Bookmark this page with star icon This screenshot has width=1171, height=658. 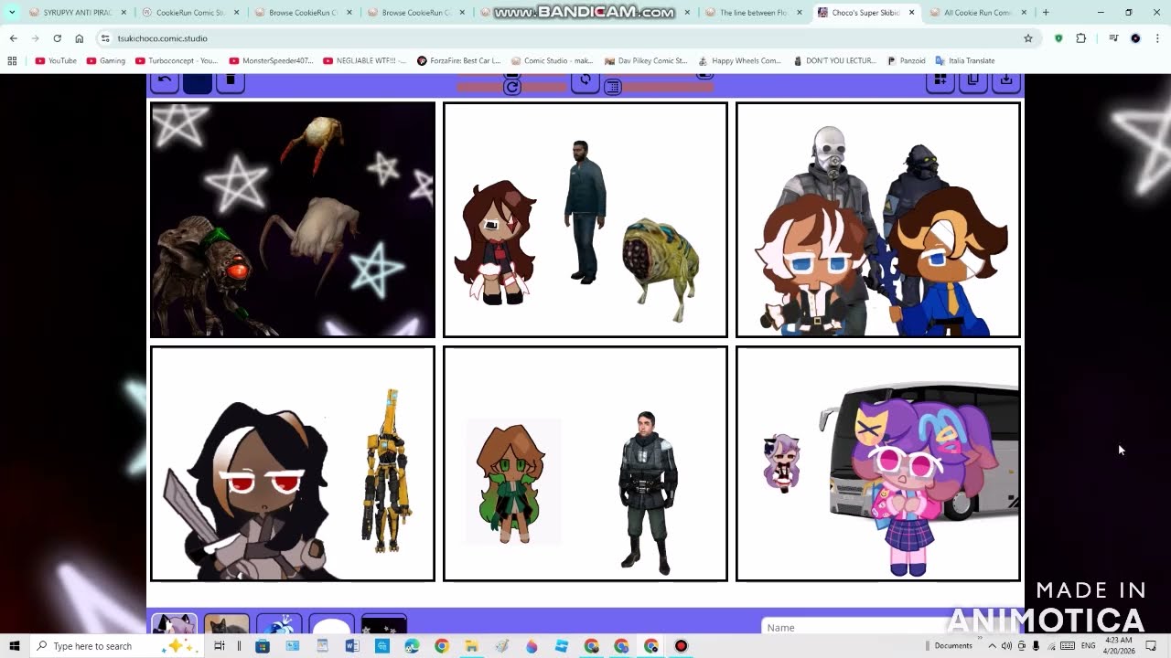1028,38
